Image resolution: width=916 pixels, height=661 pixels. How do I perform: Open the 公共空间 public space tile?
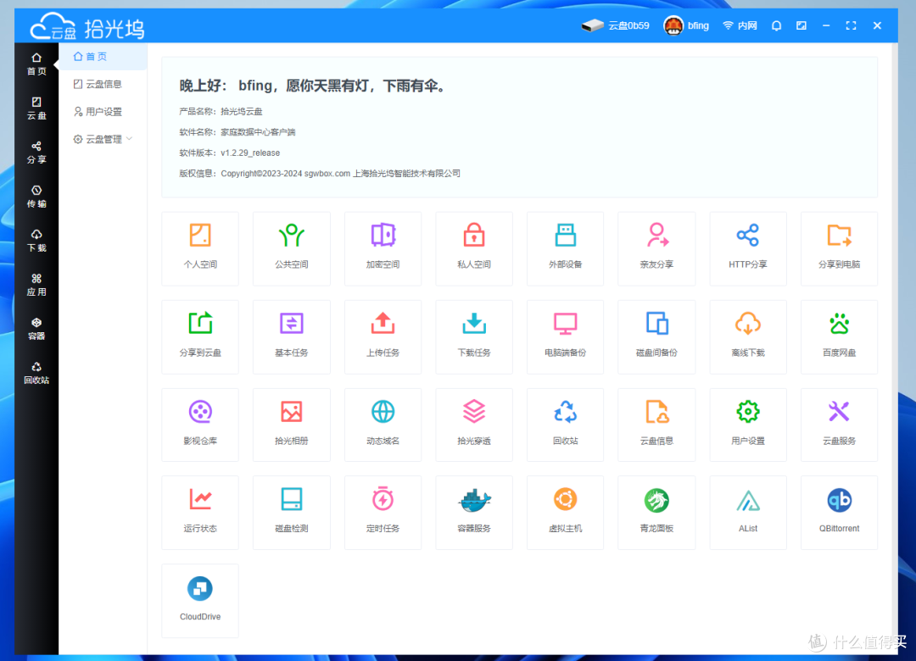click(291, 248)
